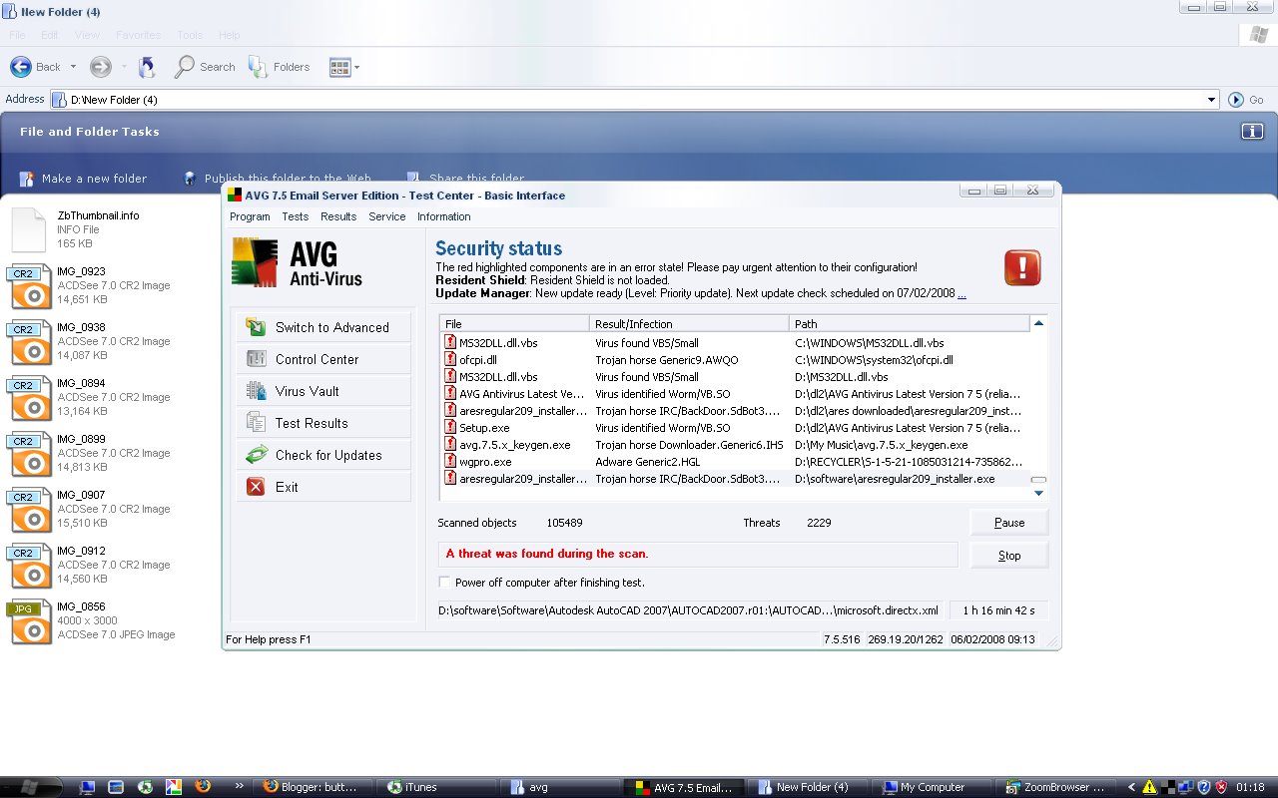
Task: Click the Firefox quick launch icon
Action: [x=204, y=787]
